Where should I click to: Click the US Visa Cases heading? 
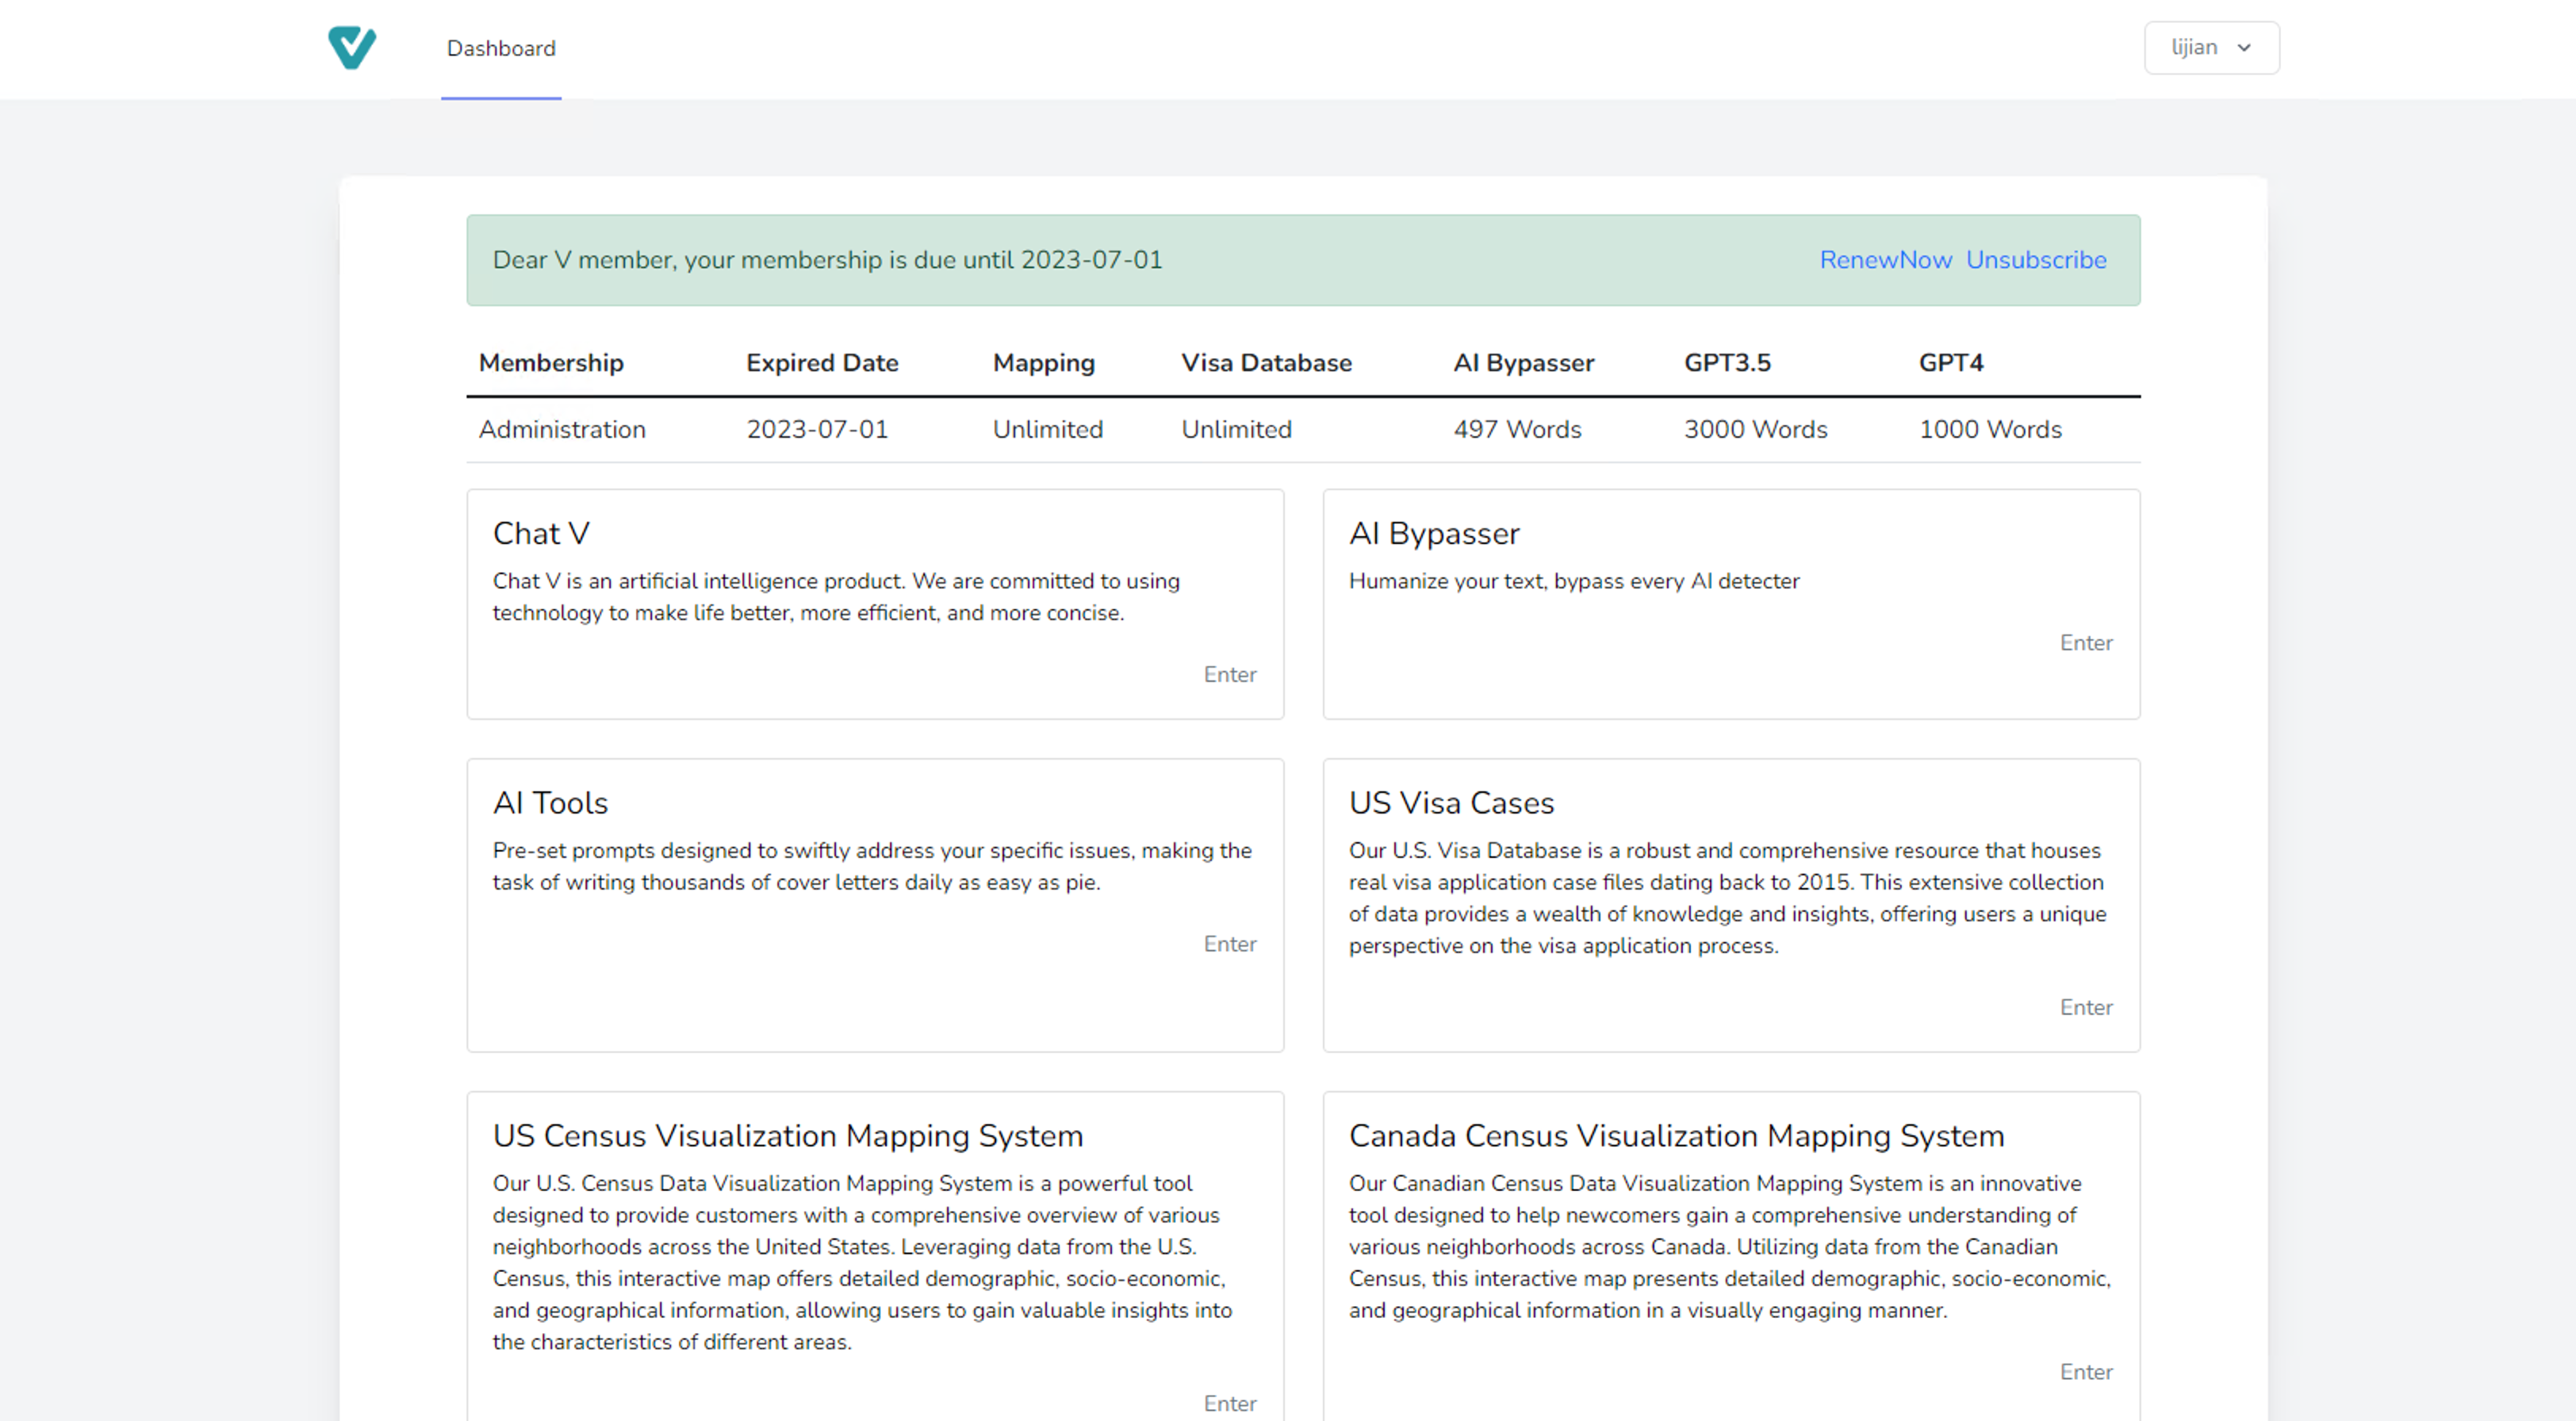point(1450,803)
